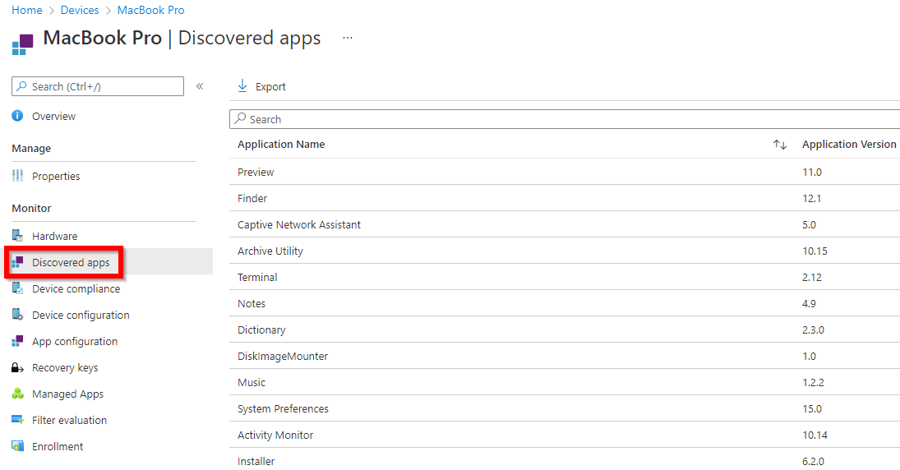Image resolution: width=900 pixels, height=470 pixels.
Task: Click version 10.15 for Archive Utility
Action: (815, 251)
